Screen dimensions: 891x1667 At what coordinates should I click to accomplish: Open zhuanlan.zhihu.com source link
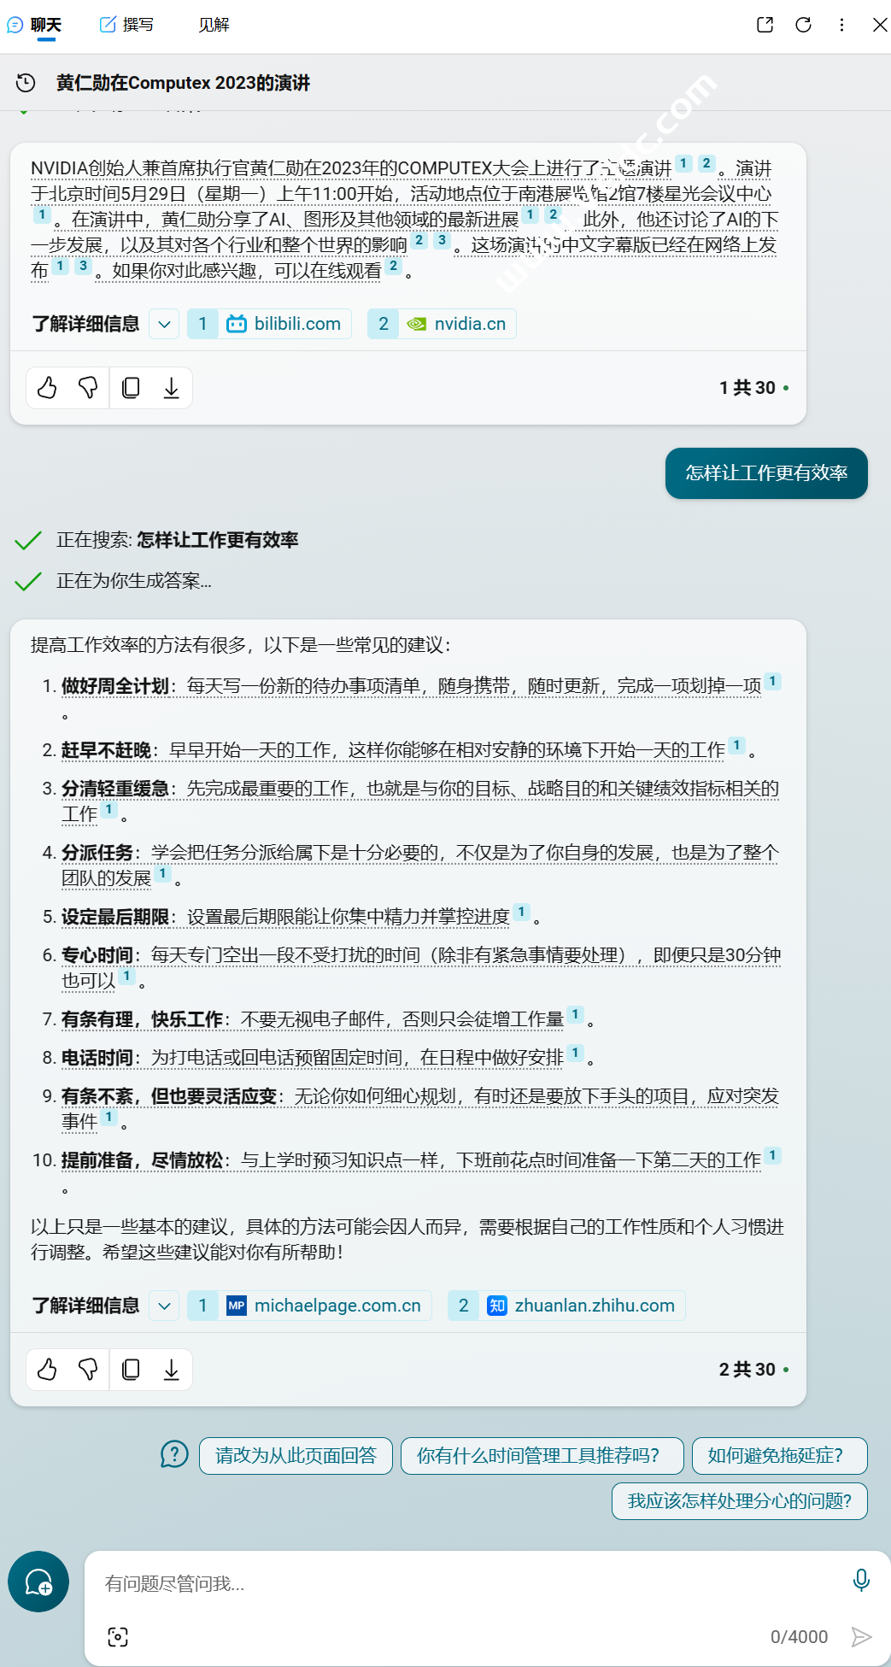[566, 1306]
